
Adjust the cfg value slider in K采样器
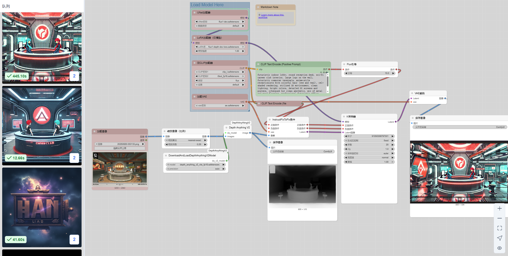click(x=369, y=149)
